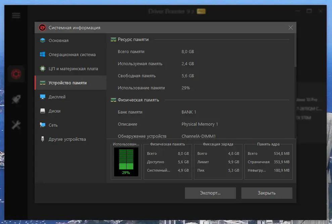The height and width of the screenshot is (224, 332).
Task: Click the Экспорт... button
Action: [210, 193]
